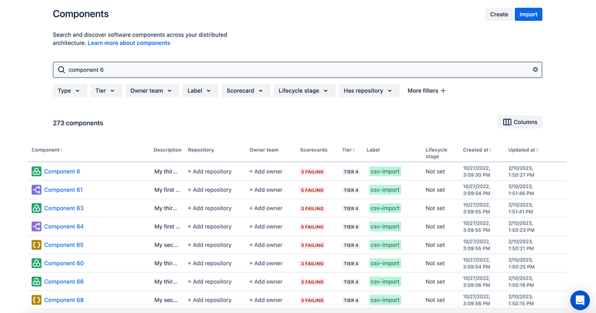Click the orange braces icon beside Component 65
The image size is (596, 313).
(x=36, y=245)
